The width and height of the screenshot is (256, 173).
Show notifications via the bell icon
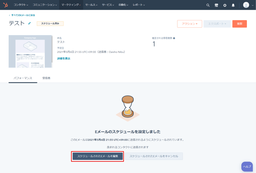233,5
